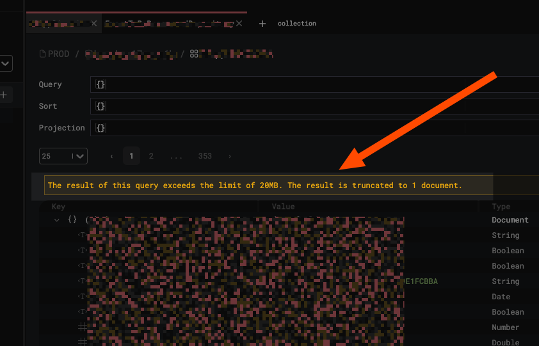Click the Key column header
This screenshot has width=539, height=346.
pyautogui.click(x=58, y=207)
